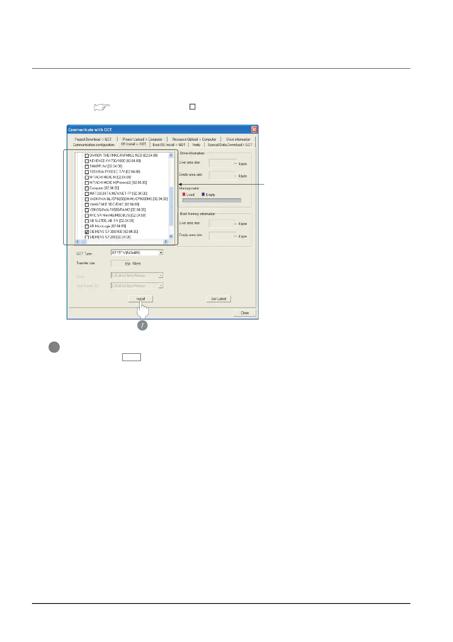Open the Special Data Download -> GOT tab
The width and height of the screenshot is (453, 642).
coord(230,145)
